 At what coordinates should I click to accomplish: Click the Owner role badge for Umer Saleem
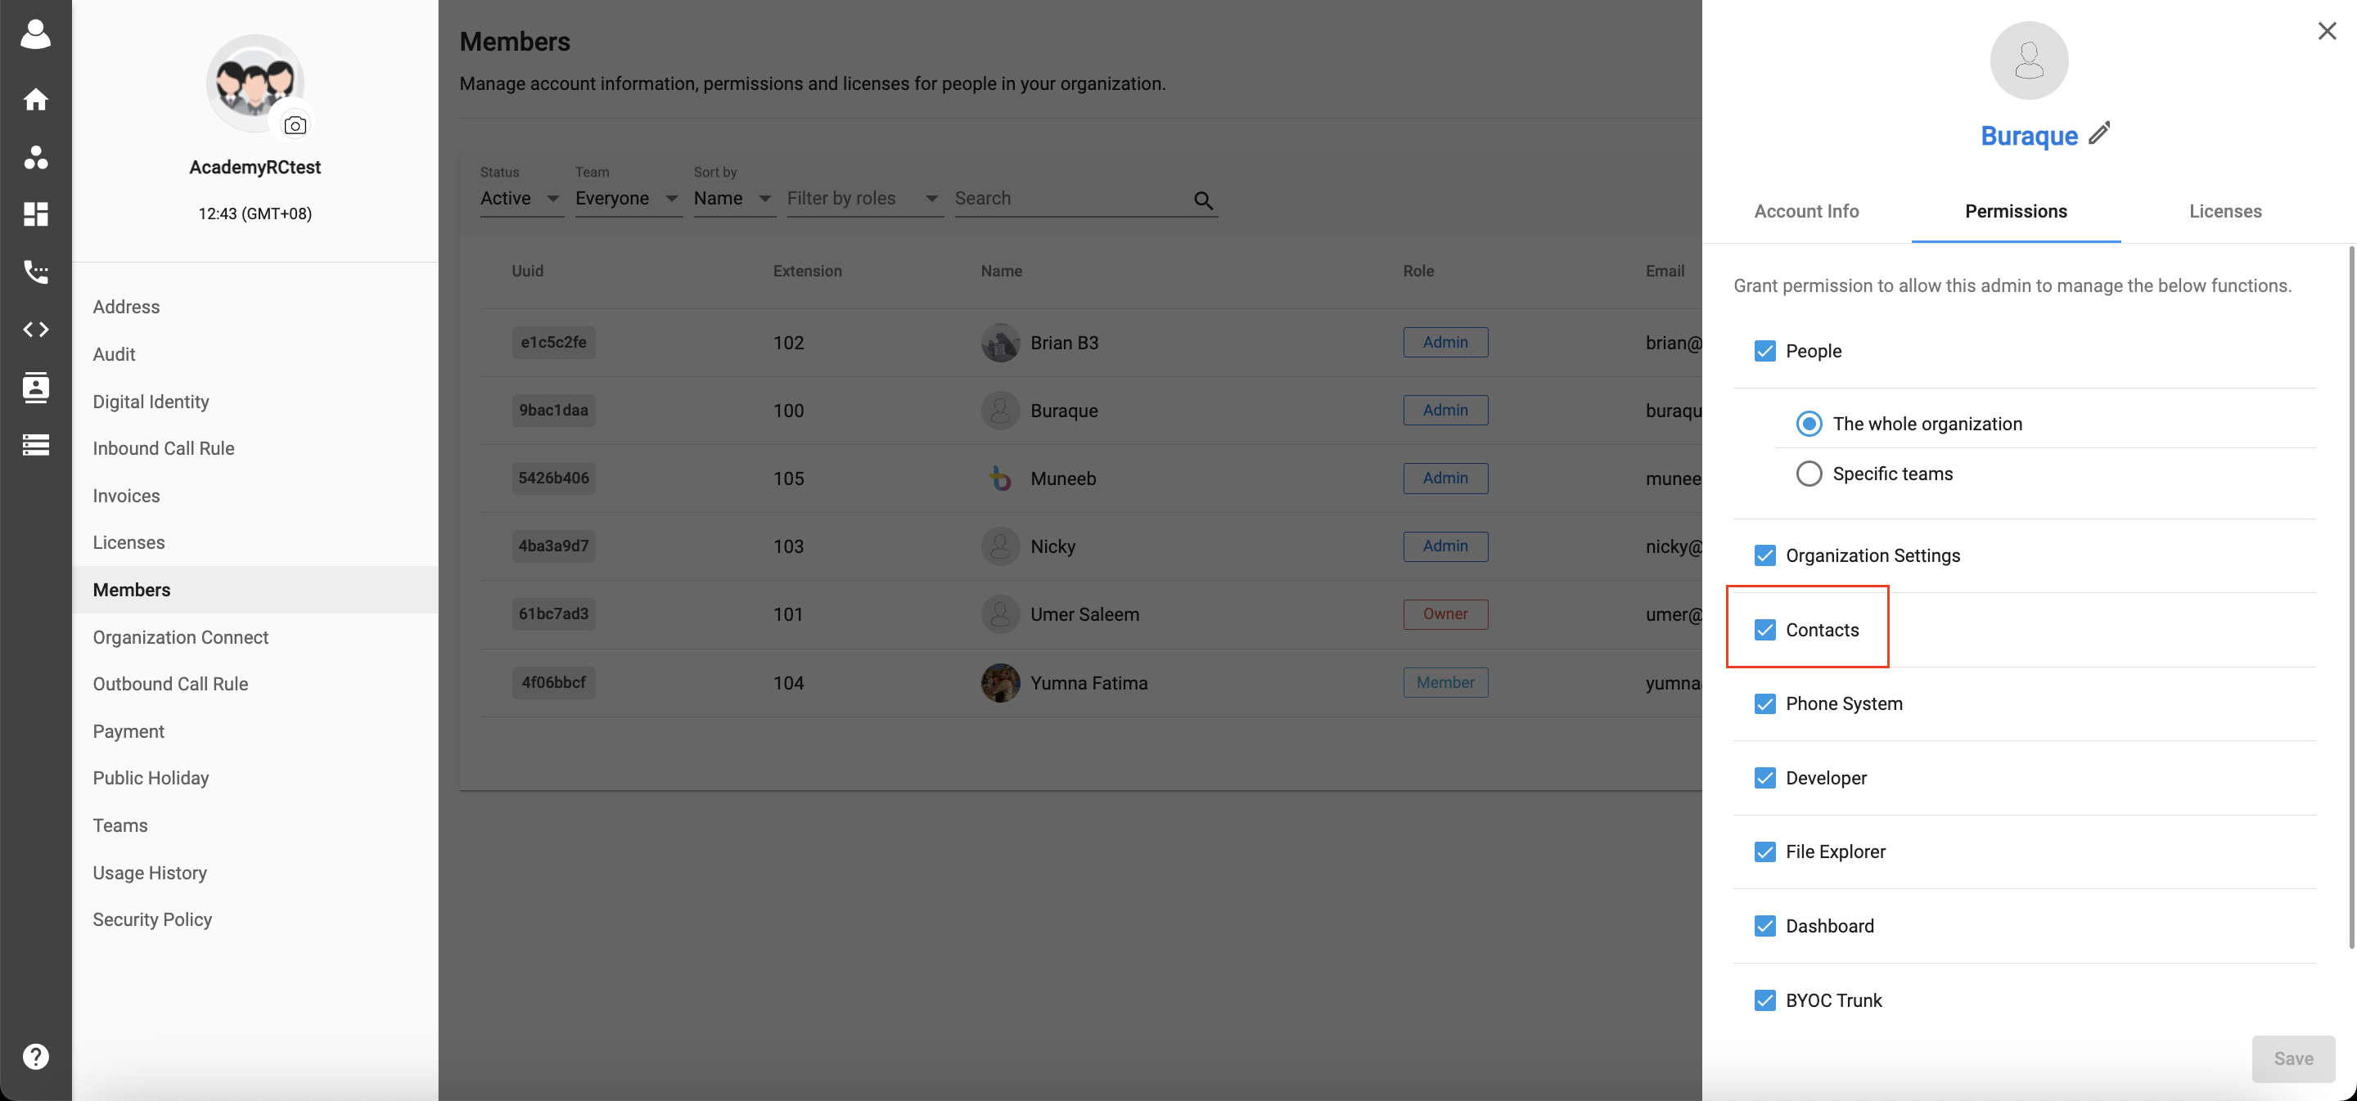pyautogui.click(x=1444, y=614)
